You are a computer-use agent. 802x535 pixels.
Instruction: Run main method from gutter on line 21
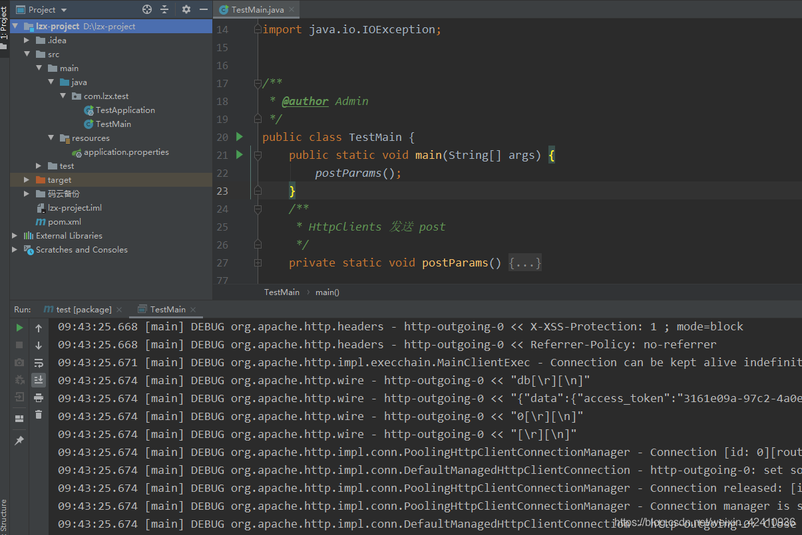point(240,154)
